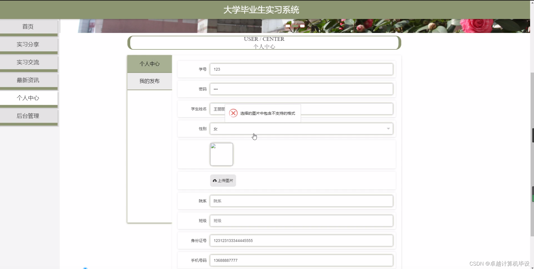Open 实习分享 from the sidebar
This screenshot has width=534, height=269.
[28, 44]
